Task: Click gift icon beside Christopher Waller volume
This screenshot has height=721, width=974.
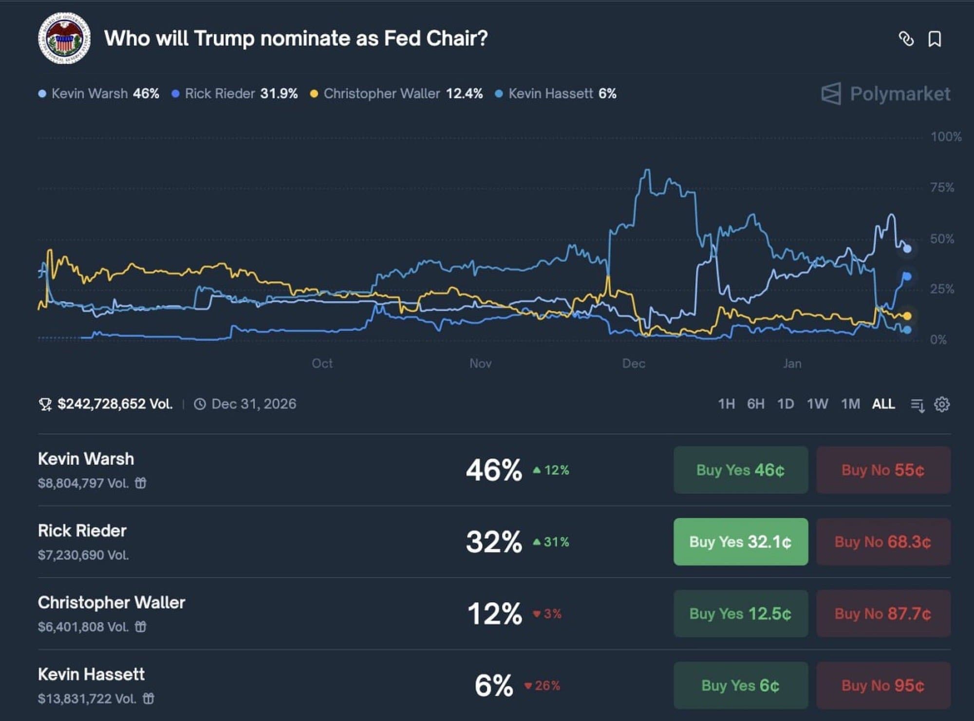Action: tap(141, 627)
